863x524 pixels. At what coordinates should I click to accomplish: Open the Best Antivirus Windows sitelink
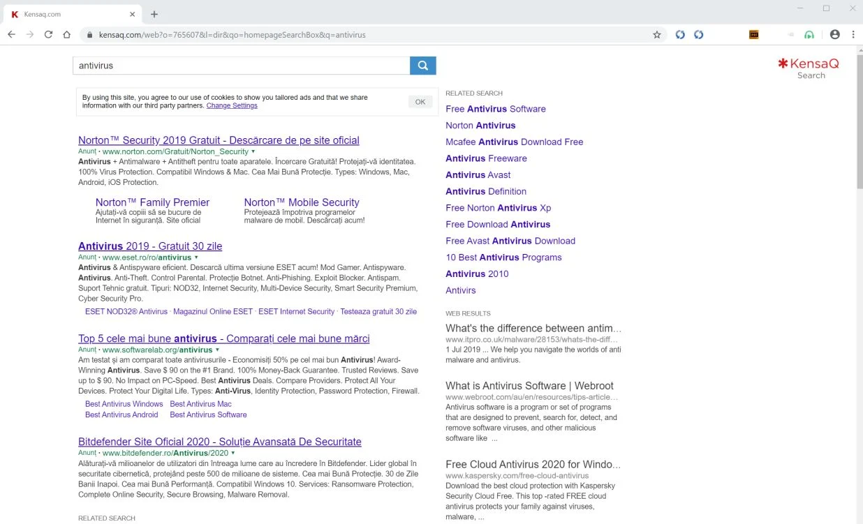coord(124,404)
